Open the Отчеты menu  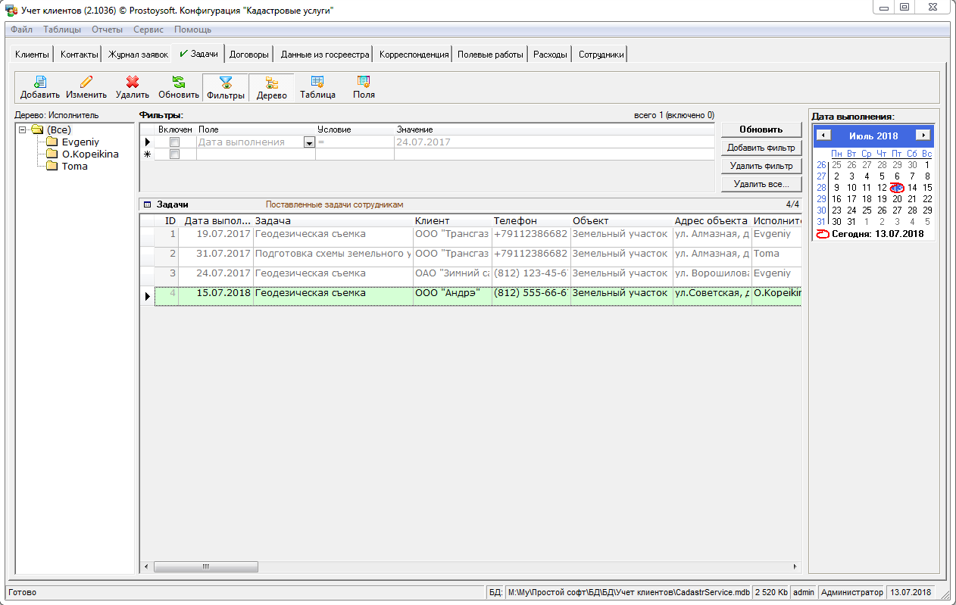(x=107, y=30)
